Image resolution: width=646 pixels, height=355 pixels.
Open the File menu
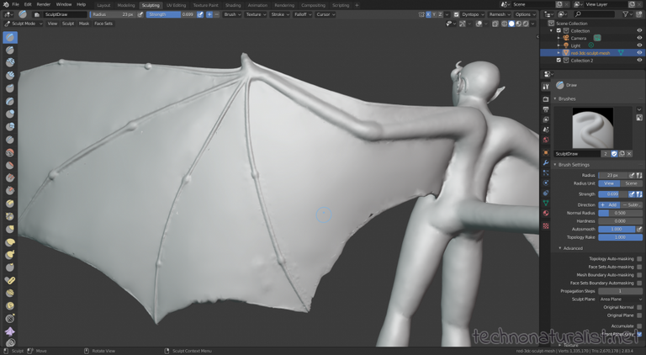[x=16, y=4]
